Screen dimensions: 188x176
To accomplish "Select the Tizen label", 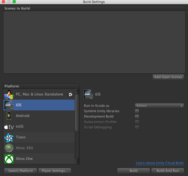I will coord(21,137).
